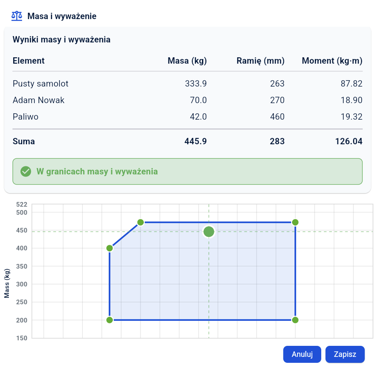The width and height of the screenshot is (376, 373).
Task: Click the top-left envelope vertex near 470 kg
Action: (140, 222)
